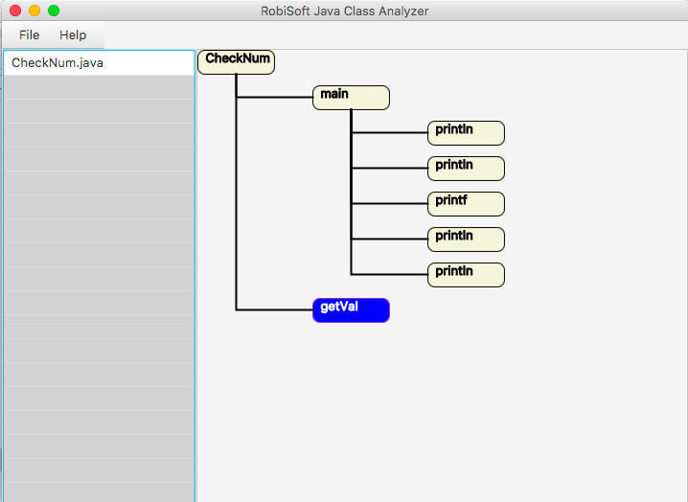Viewport: 688px width, 502px height.
Task: Minimize the window using the yellow button
Action: (x=34, y=11)
